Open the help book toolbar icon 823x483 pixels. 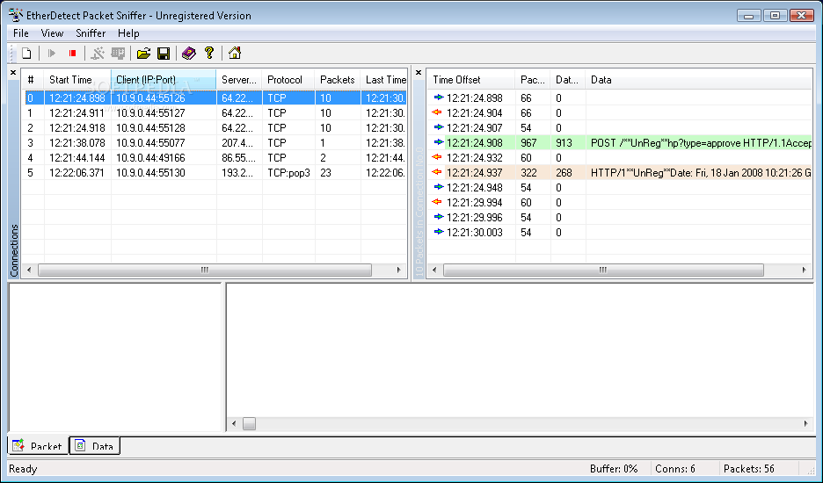tap(188, 54)
